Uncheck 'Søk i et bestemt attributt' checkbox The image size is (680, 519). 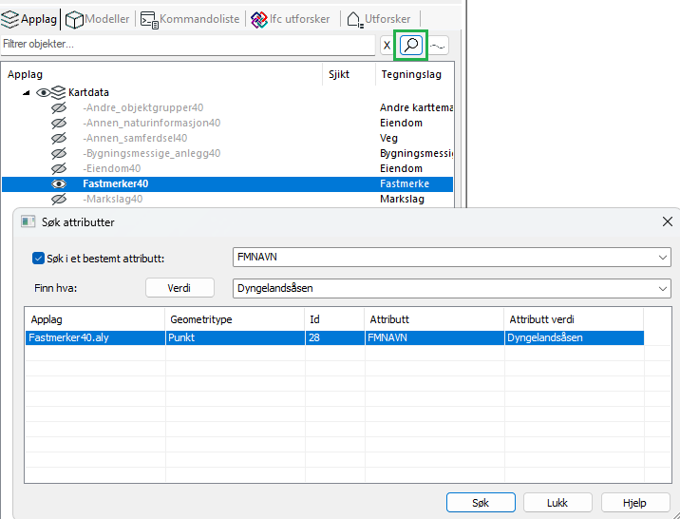[x=39, y=258]
